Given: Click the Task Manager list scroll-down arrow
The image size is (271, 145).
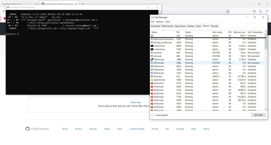Looking at the screenshot, I should [266, 109].
